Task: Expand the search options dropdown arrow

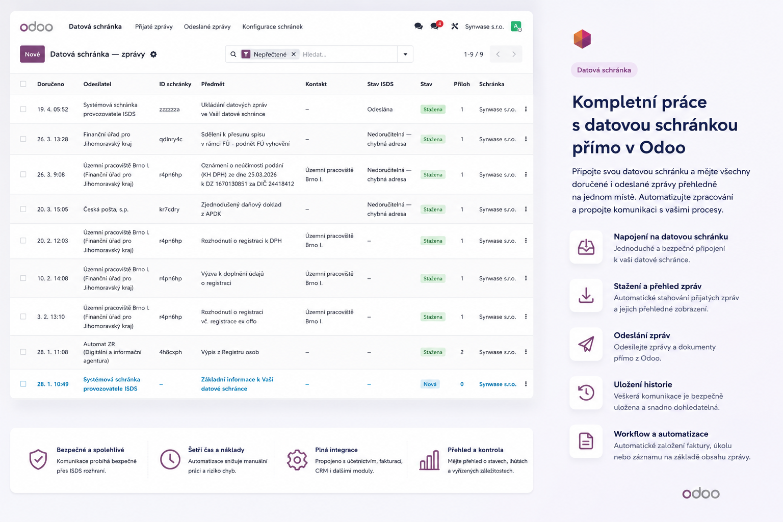Action: coord(405,54)
